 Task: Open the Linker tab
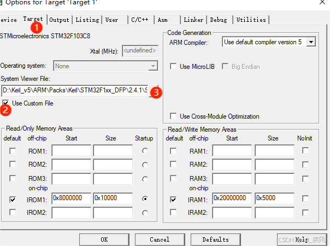(x=193, y=20)
